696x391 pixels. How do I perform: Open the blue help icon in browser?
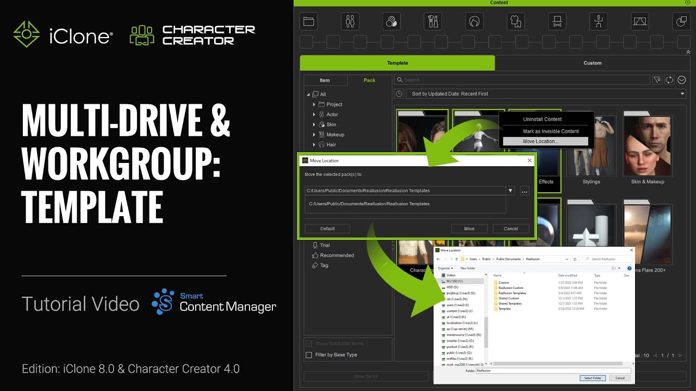click(x=630, y=268)
